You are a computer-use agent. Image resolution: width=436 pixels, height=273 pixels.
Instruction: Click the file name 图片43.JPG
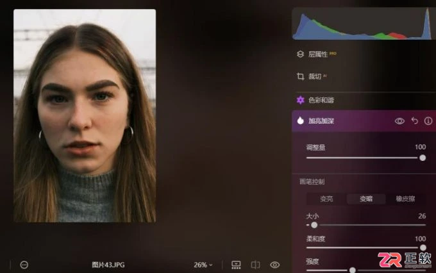(108, 265)
